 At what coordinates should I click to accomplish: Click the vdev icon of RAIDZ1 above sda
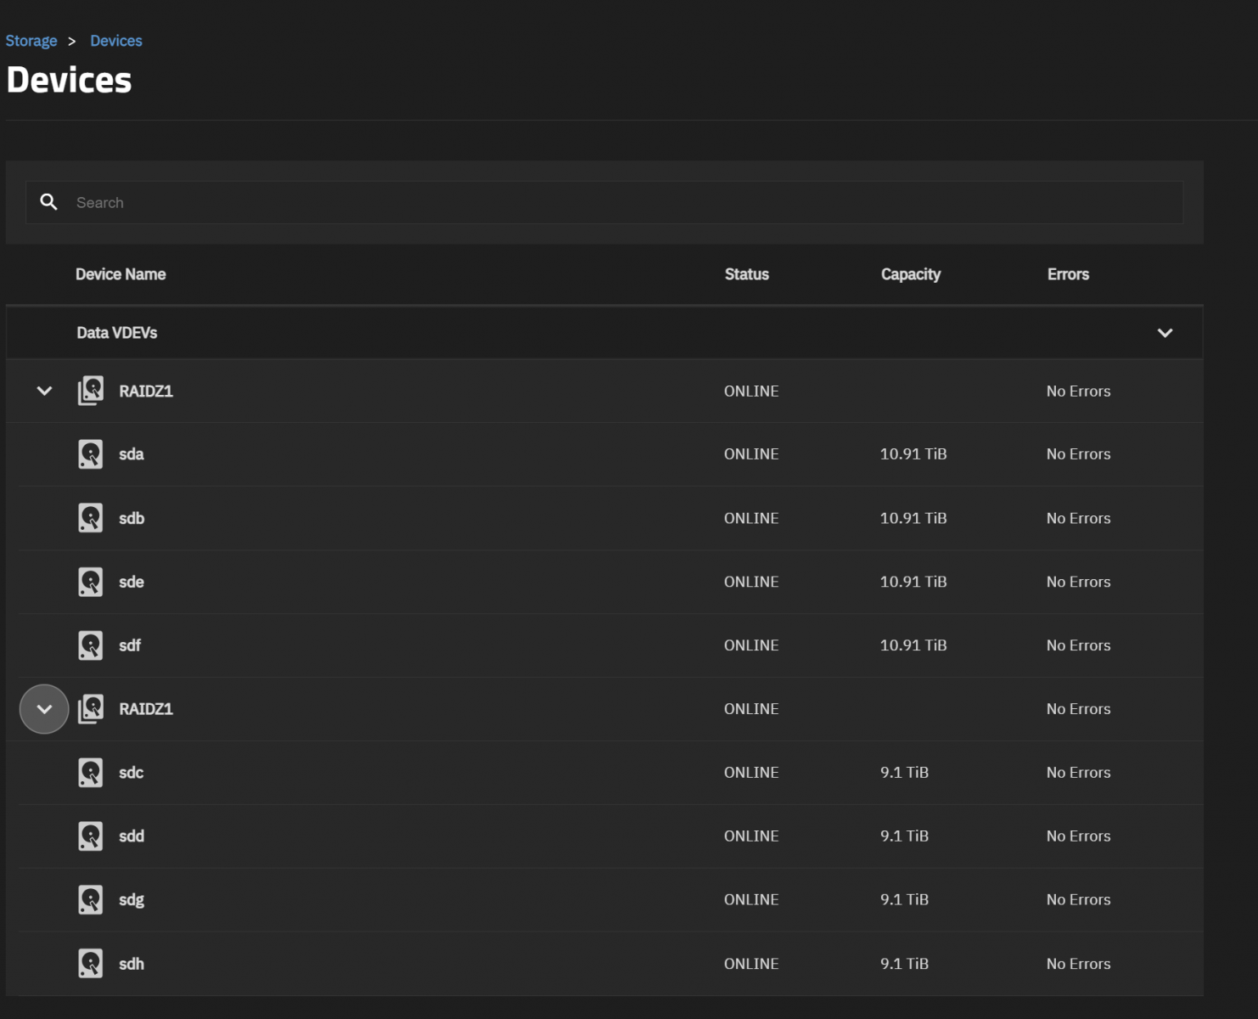[x=91, y=391]
